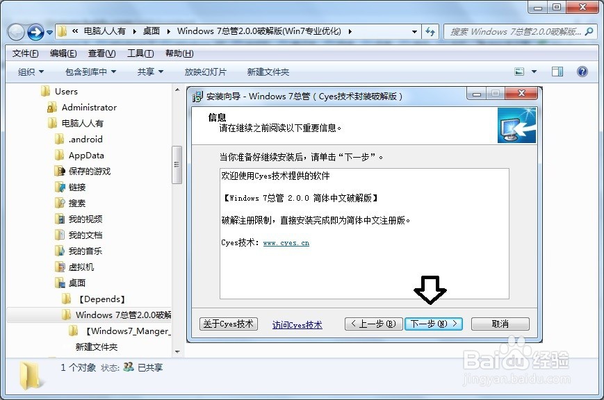
Task: Open the 工具(T) menu
Action: click(x=140, y=53)
